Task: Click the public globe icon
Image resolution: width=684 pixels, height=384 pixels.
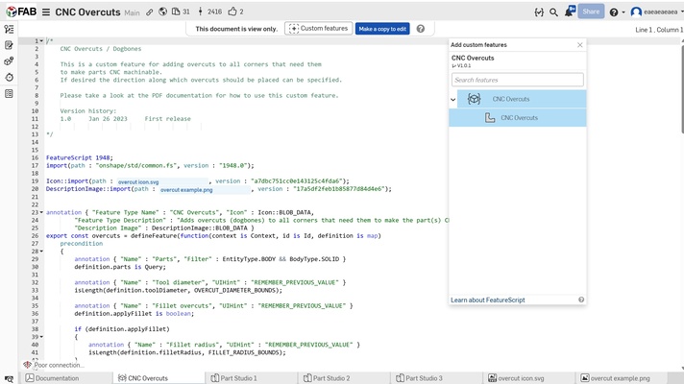Action: click(163, 12)
